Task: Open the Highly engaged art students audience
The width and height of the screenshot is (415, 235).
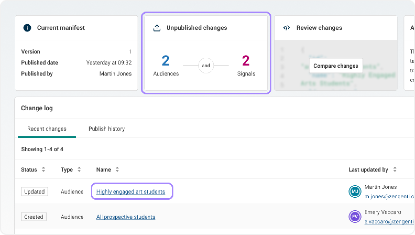Action: [130, 192]
